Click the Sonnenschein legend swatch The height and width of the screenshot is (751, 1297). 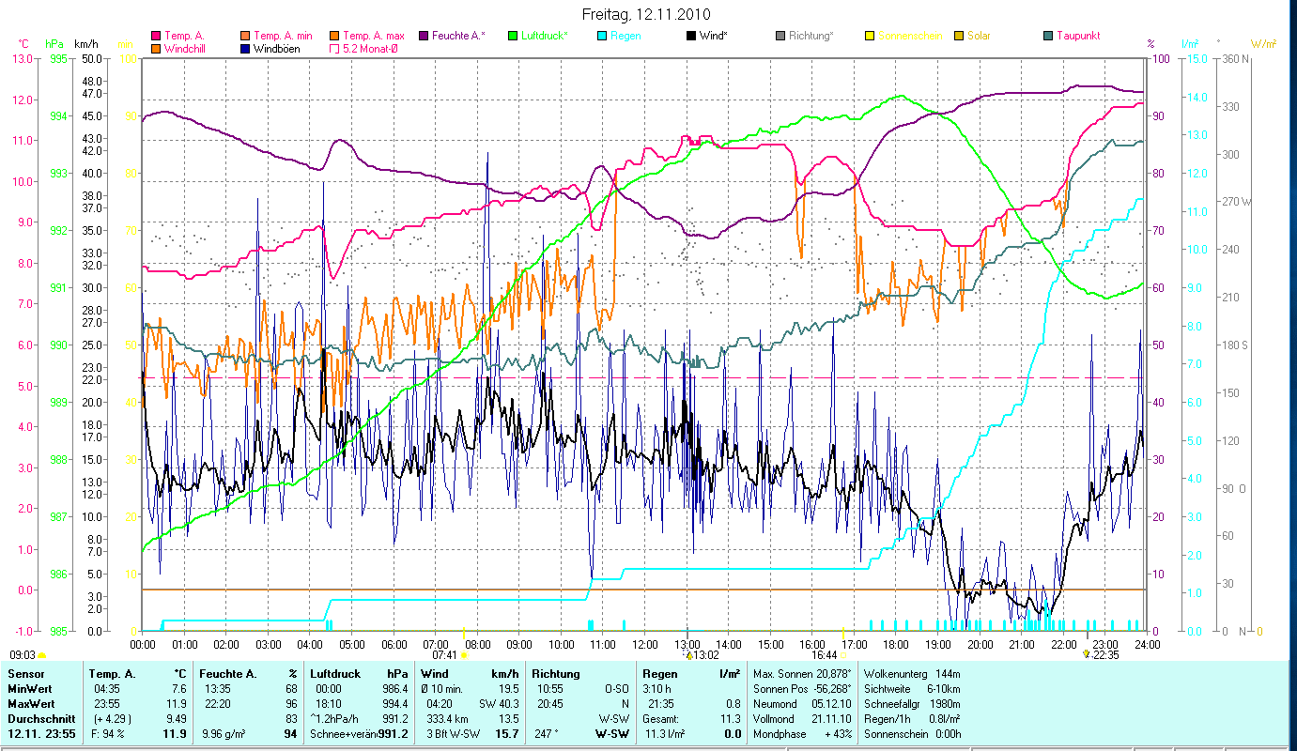[869, 36]
